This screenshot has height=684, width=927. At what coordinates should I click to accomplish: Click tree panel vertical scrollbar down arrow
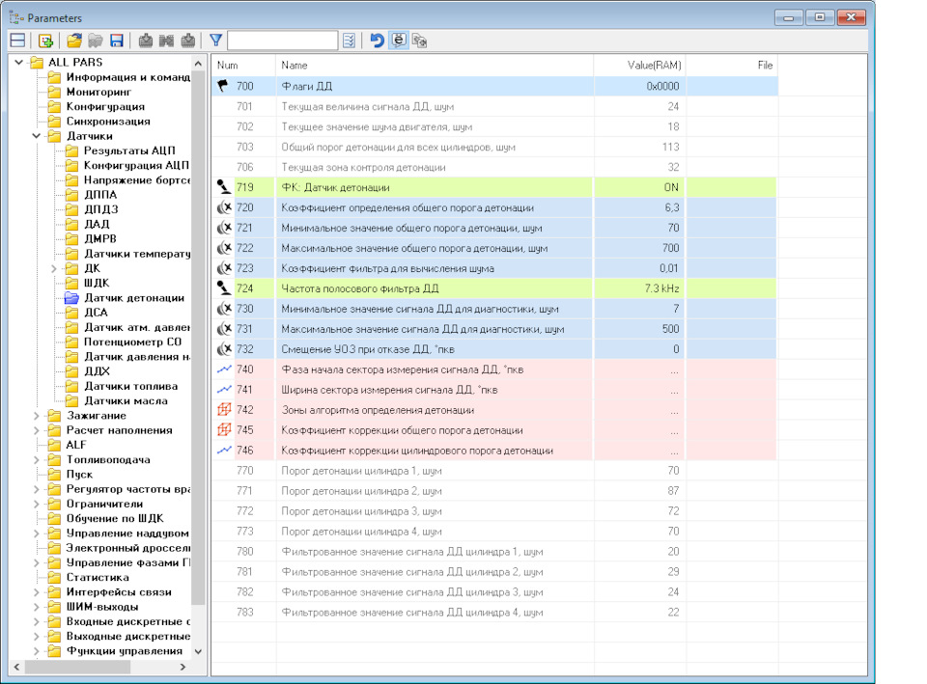[x=199, y=651]
